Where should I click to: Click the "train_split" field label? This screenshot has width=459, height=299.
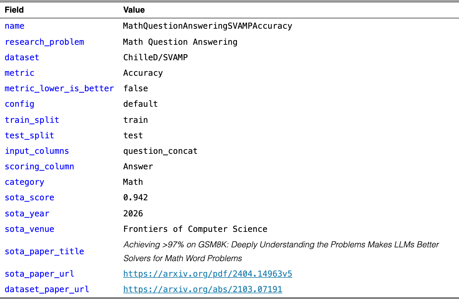click(32, 120)
